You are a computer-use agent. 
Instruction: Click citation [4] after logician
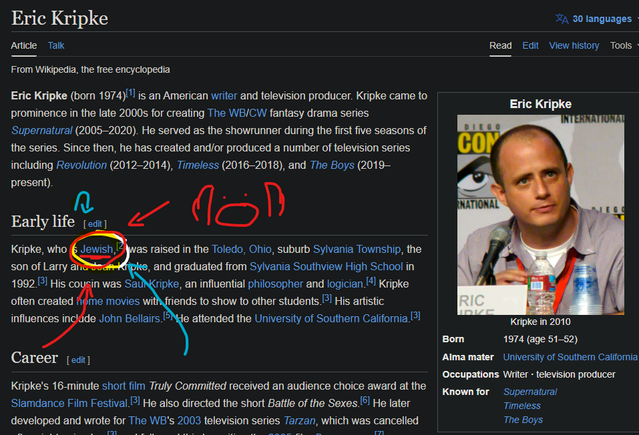pyautogui.click(x=371, y=281)
